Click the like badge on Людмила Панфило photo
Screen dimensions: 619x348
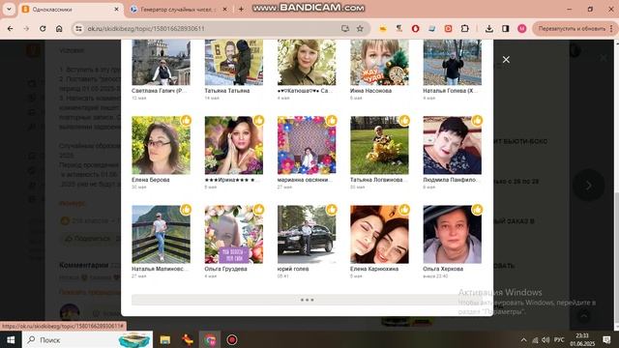[x=477, y=120]
